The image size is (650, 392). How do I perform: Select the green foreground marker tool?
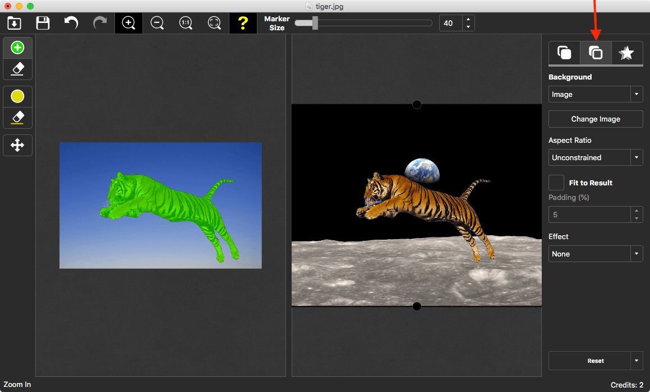pos(17,47)
